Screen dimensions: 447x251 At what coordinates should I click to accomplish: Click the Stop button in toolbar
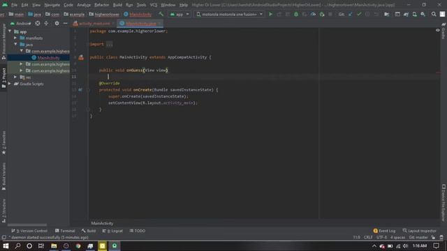[330, 14]
